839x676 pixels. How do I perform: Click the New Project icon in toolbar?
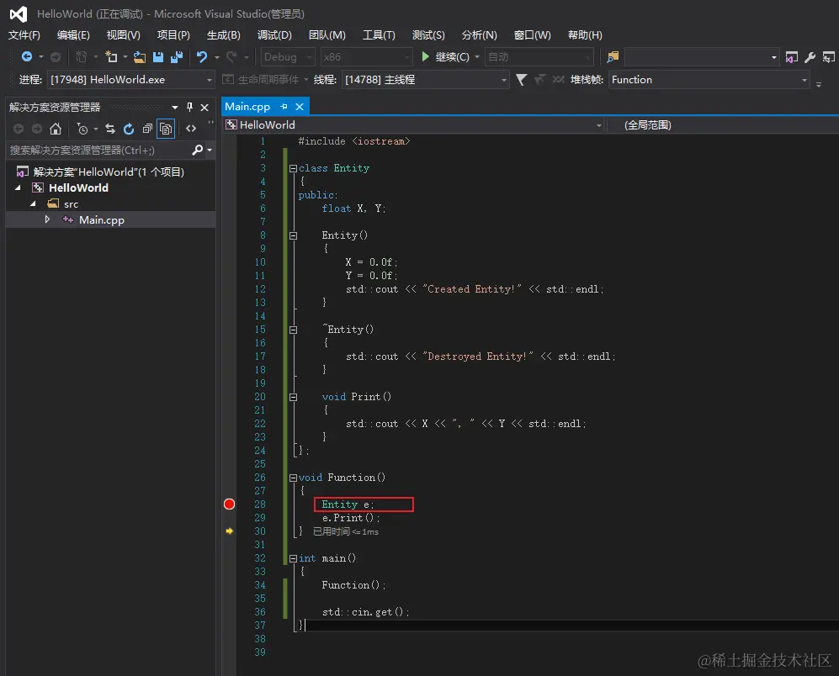(x=111, y=56)
